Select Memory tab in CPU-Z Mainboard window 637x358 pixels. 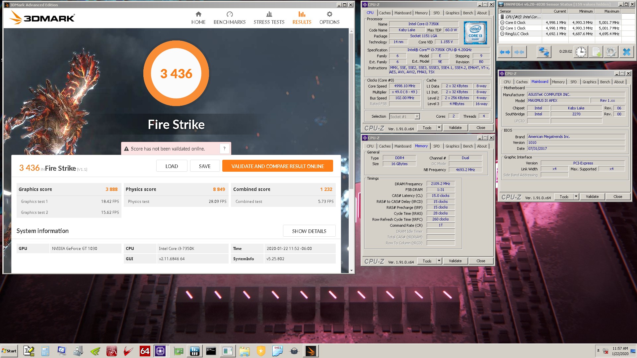pos(558,82)
